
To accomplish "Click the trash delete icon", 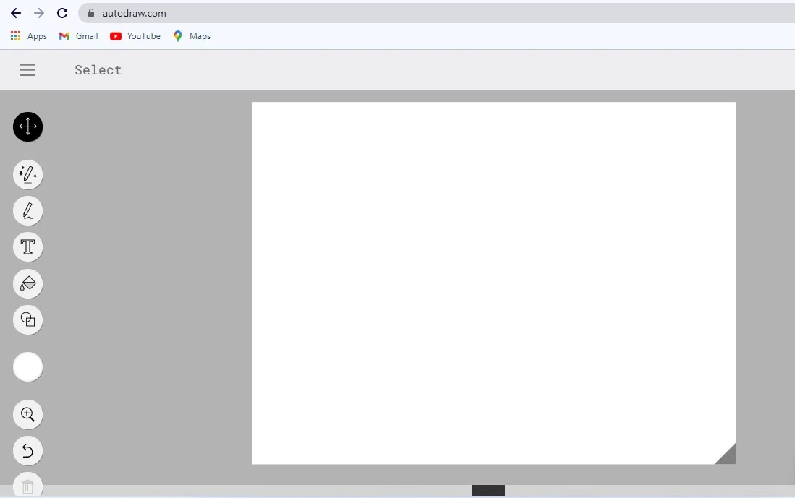I will click(27, 485).
